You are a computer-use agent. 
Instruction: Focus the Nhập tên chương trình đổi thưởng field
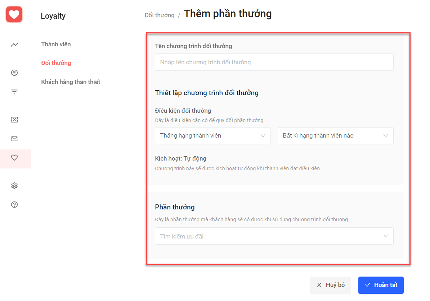coord(274,62)
